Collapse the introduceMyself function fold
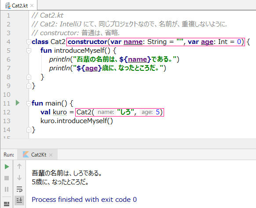The width and height of the screenshot is (256, 208). (x=29, y=51)
